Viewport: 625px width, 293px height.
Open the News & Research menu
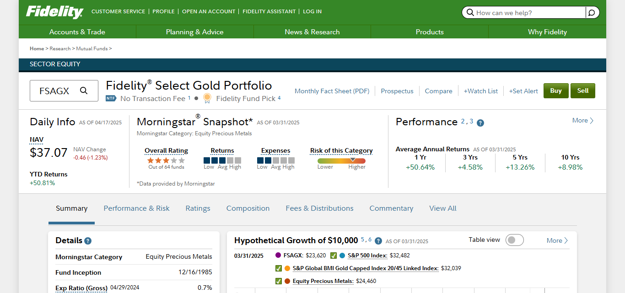click(x=312, y=32)
